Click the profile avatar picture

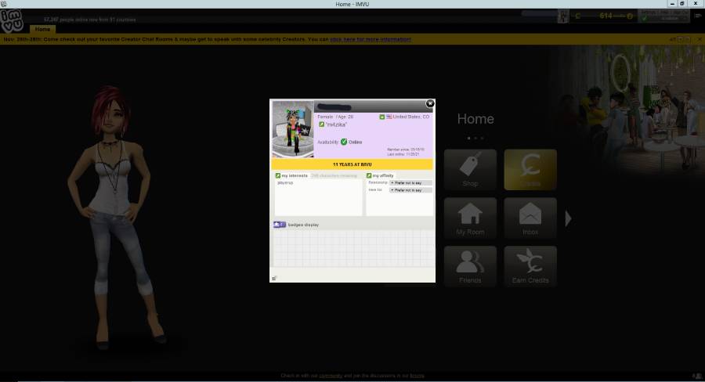293,129
